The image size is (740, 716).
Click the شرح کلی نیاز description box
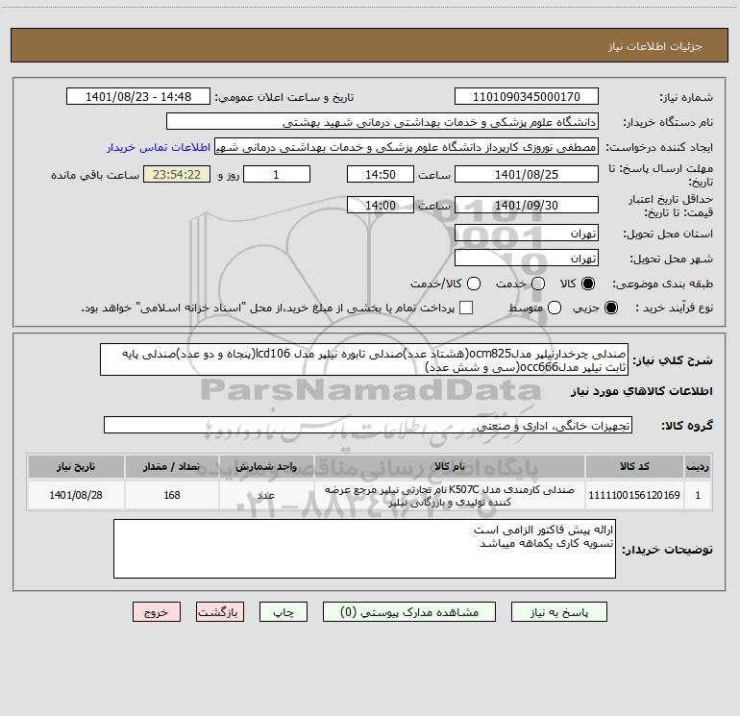364,360
